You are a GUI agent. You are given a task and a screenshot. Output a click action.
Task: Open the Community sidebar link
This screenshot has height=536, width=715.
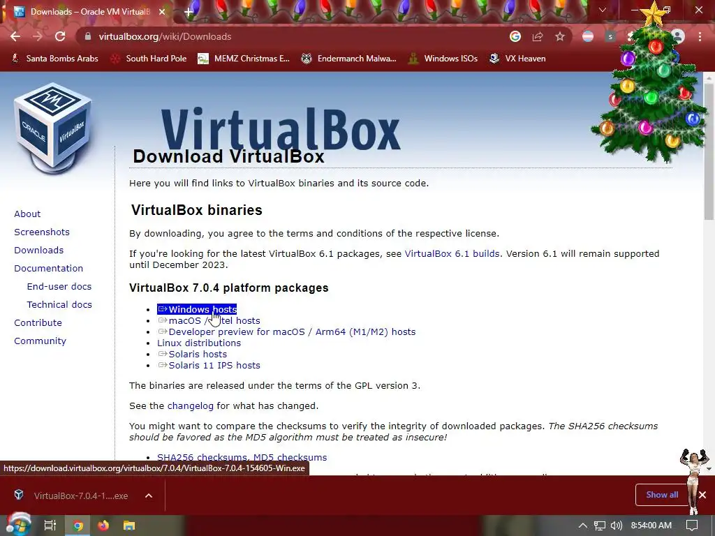(40, 341)
